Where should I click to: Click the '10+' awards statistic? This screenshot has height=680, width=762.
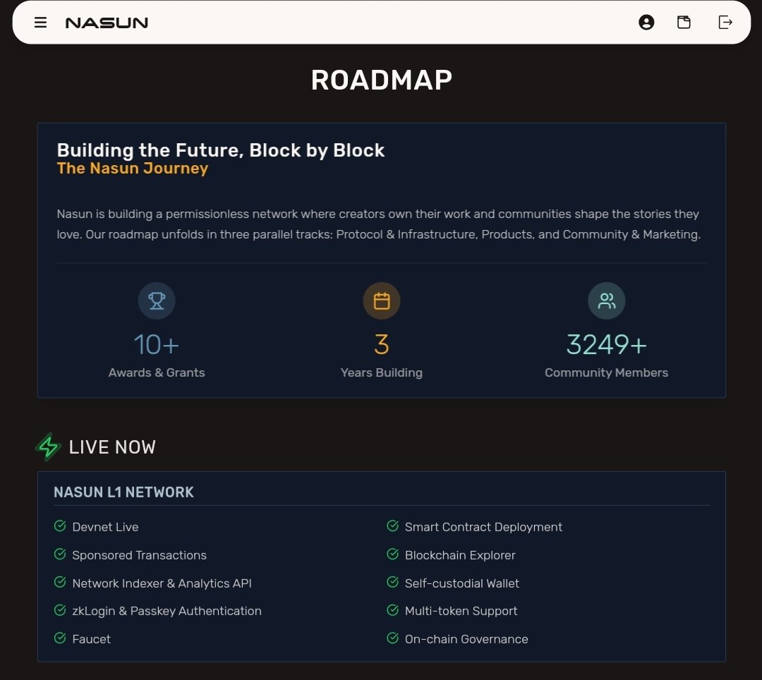point(157,344)
